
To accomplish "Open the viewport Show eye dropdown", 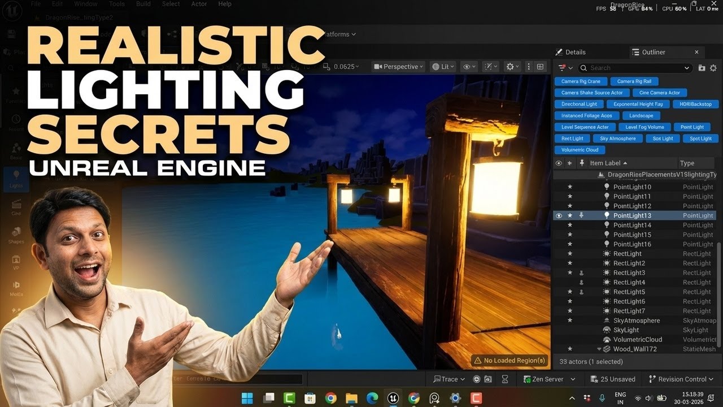I will pos(469,67).
